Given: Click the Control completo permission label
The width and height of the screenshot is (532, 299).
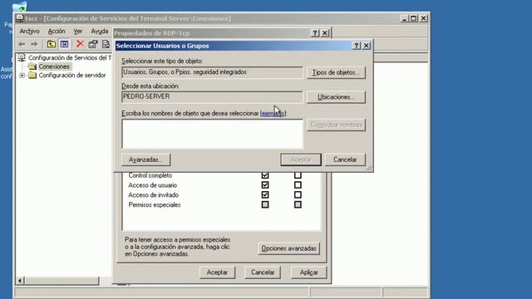Looking at the screenshot, I should tap(150, 175).
